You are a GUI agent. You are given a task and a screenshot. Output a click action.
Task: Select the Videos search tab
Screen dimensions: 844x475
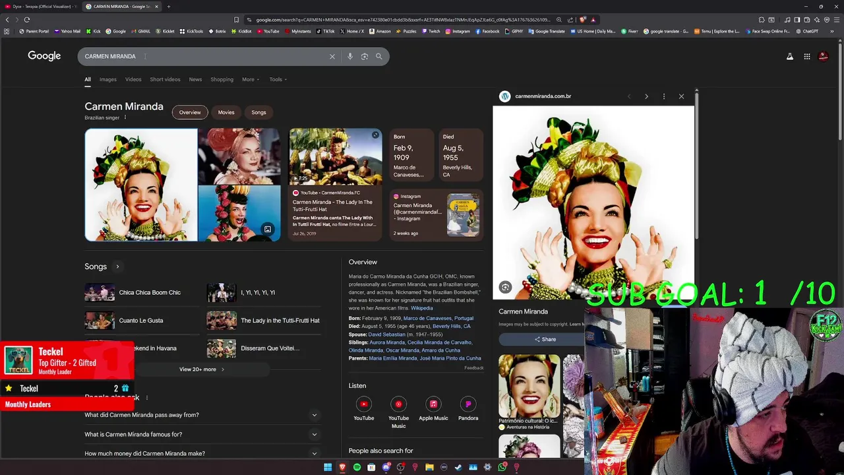point(133,79)
